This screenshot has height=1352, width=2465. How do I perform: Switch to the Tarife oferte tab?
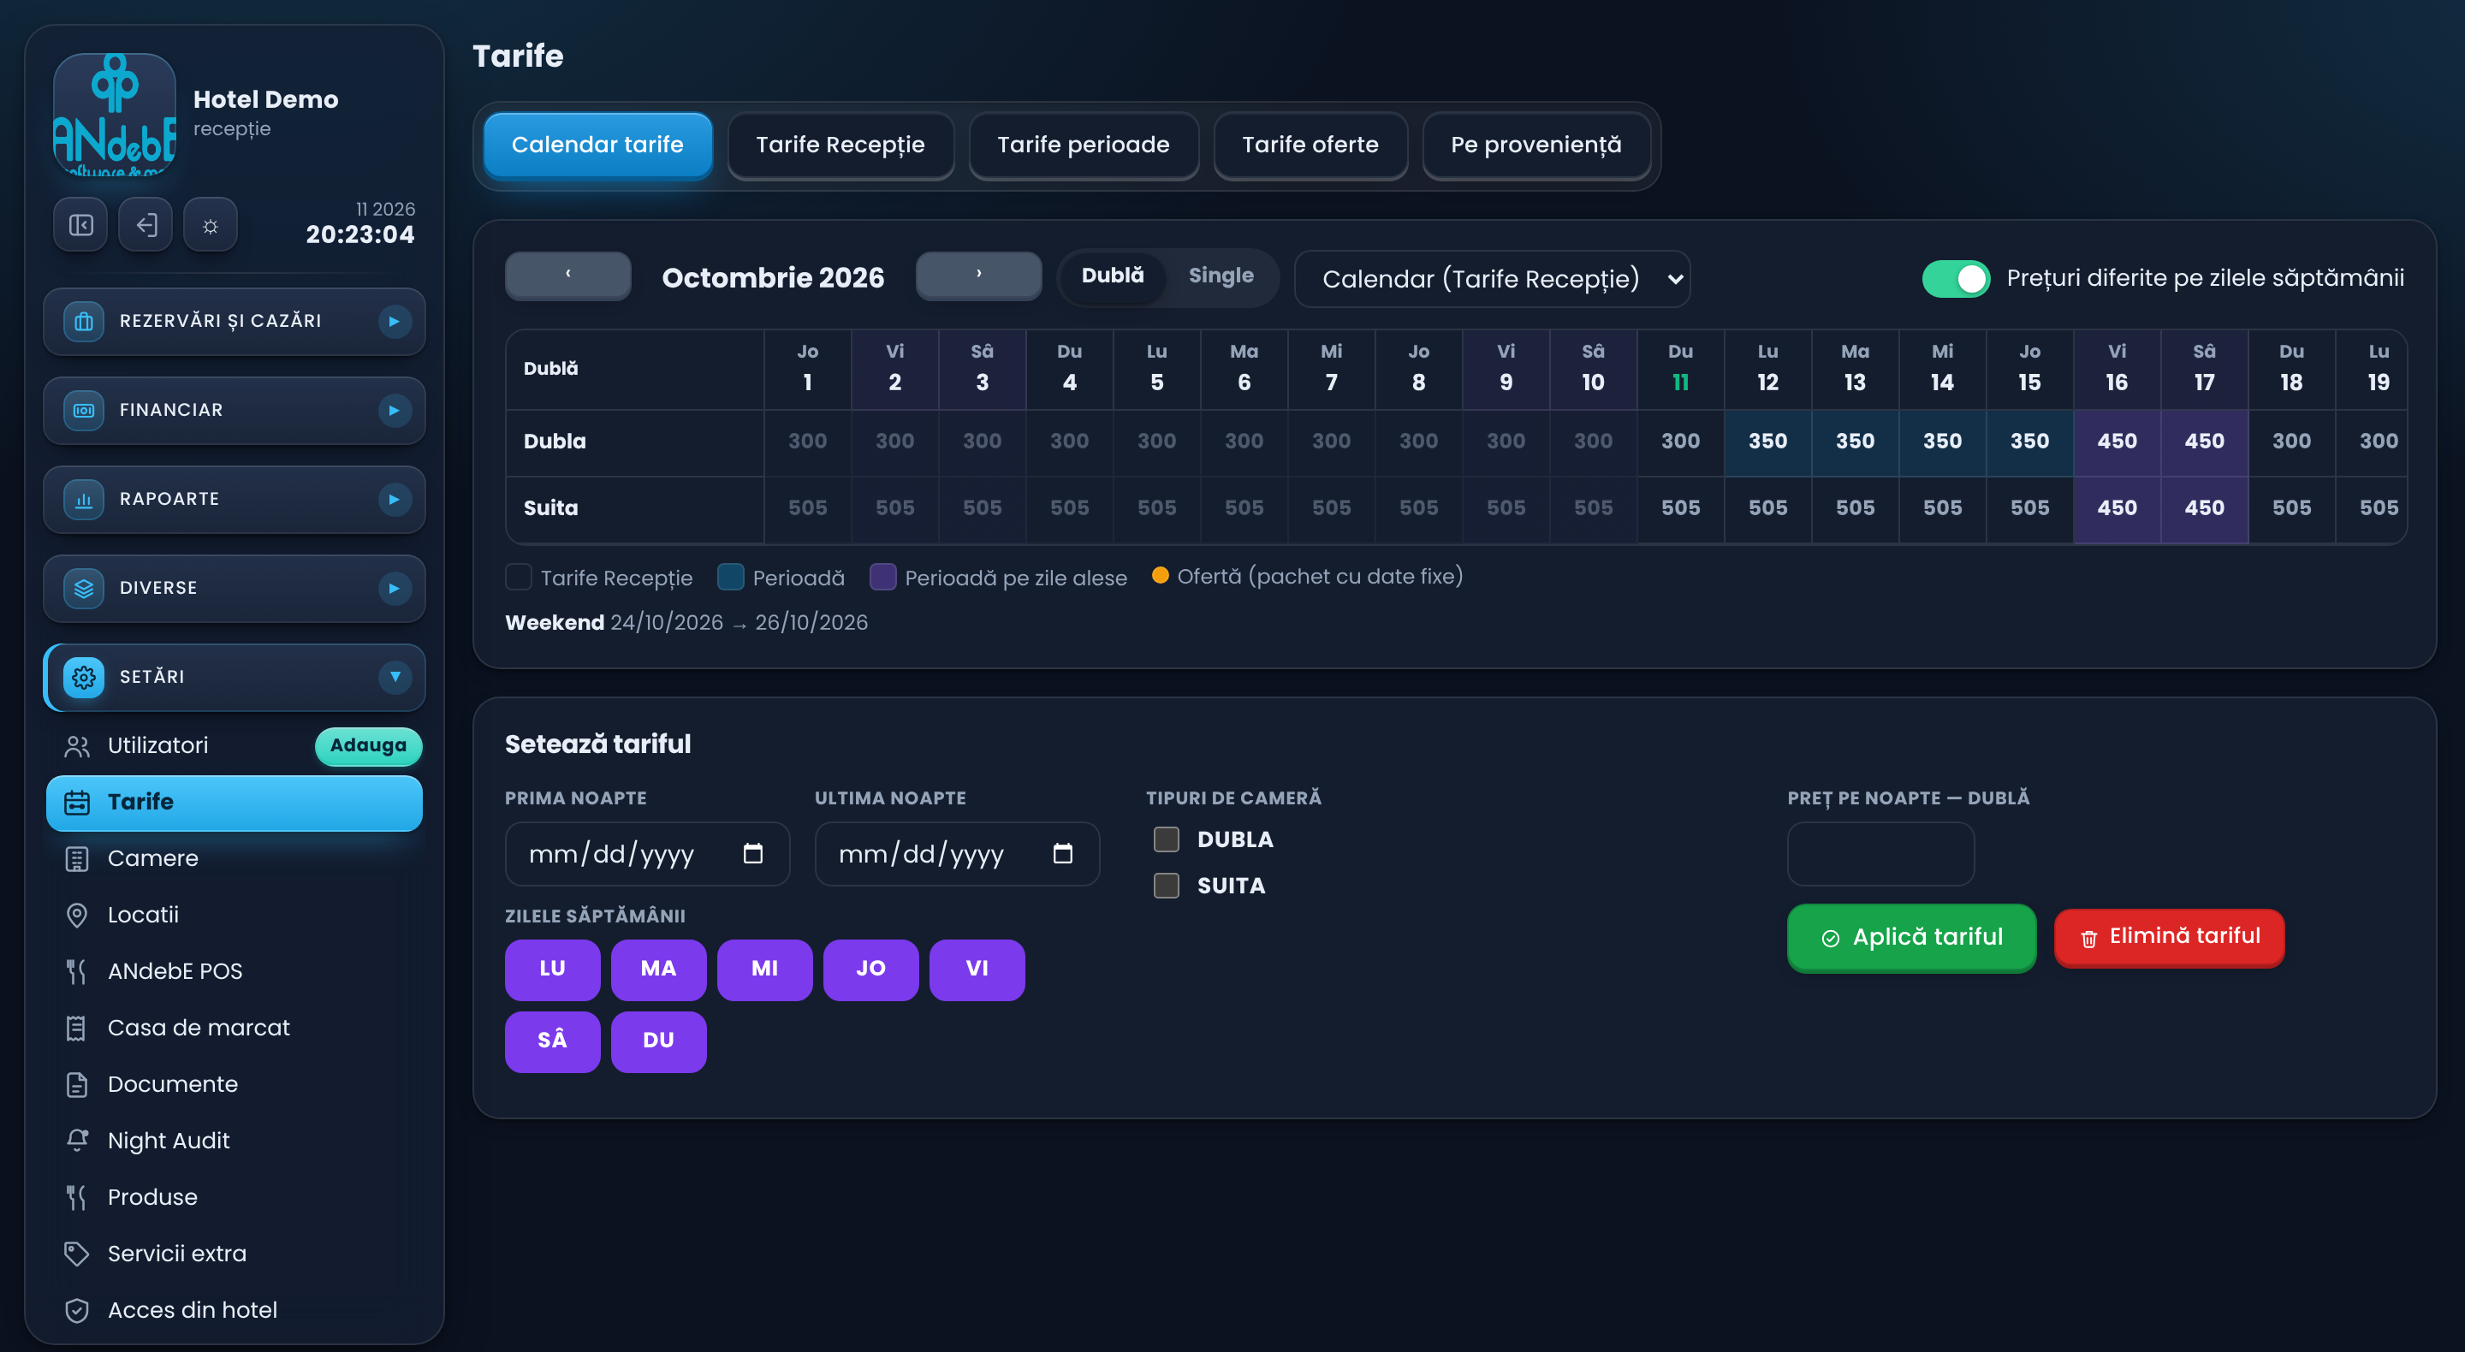(x=1310, y=145)
